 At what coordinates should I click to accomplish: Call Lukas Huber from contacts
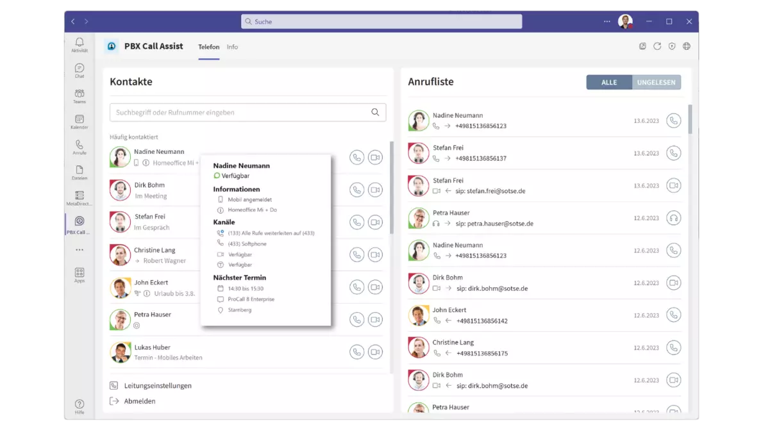coord(356,352)
